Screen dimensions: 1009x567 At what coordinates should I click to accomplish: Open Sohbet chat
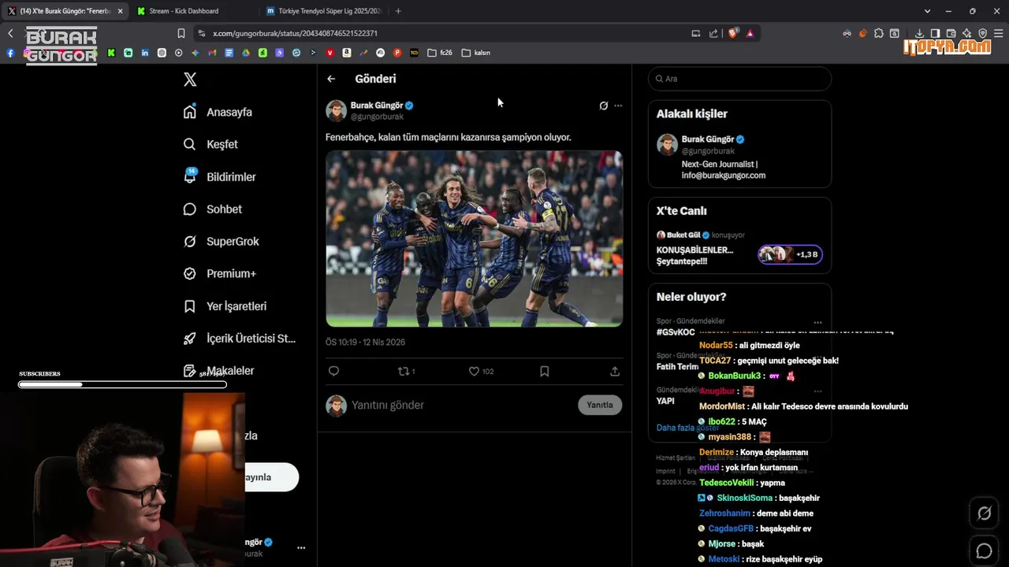coord(212,209)
